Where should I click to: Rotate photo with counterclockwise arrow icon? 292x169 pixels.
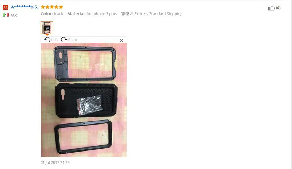pyautogui.click(x=47, y=40)
